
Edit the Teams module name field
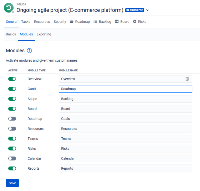[125, 138]
